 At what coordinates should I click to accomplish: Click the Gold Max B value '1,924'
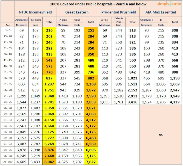(147, 102)
